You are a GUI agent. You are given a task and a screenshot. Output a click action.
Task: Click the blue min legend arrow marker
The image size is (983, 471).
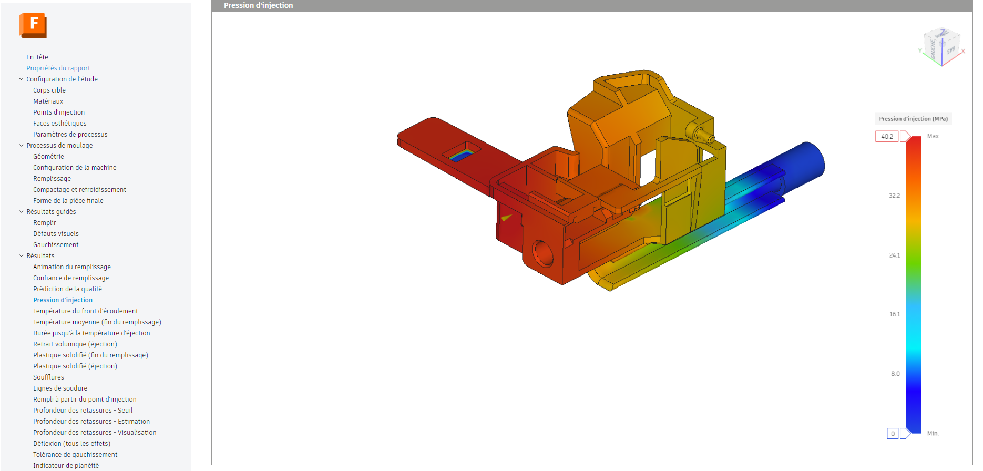click(905, 434)
